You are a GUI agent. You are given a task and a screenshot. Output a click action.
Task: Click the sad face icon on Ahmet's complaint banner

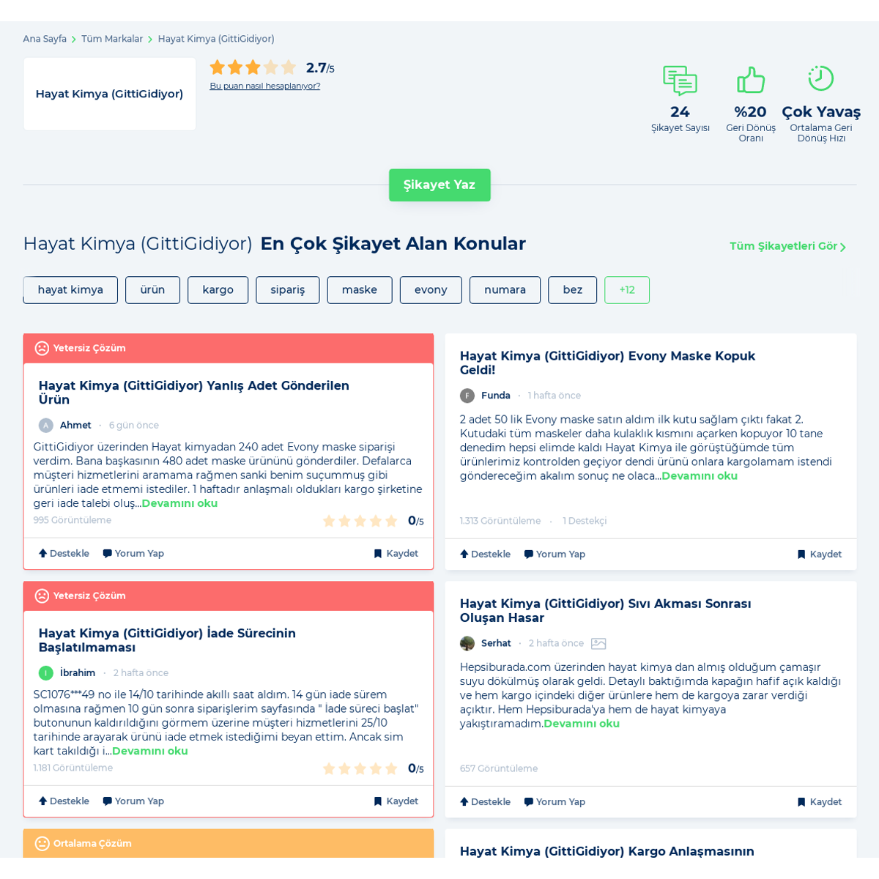(42, 348)
